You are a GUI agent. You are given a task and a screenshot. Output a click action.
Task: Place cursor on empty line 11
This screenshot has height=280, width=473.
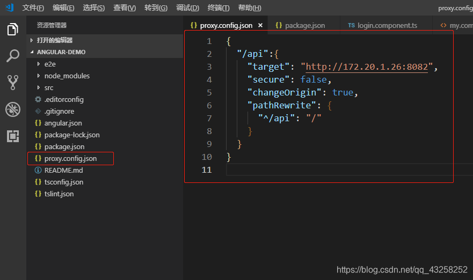(x=350, y=170)
